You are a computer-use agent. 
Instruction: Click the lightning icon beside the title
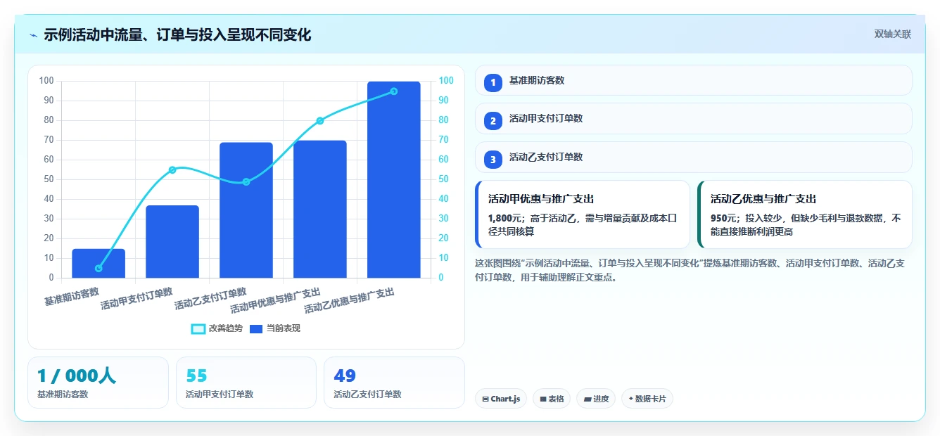click(x=33, y=35)
